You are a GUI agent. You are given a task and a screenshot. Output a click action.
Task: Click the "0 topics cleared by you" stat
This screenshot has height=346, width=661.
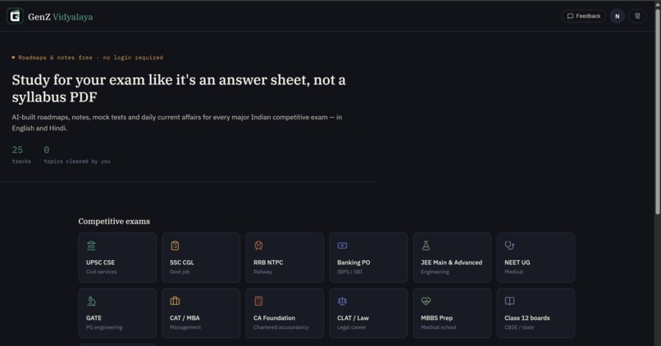coord(77,155)
